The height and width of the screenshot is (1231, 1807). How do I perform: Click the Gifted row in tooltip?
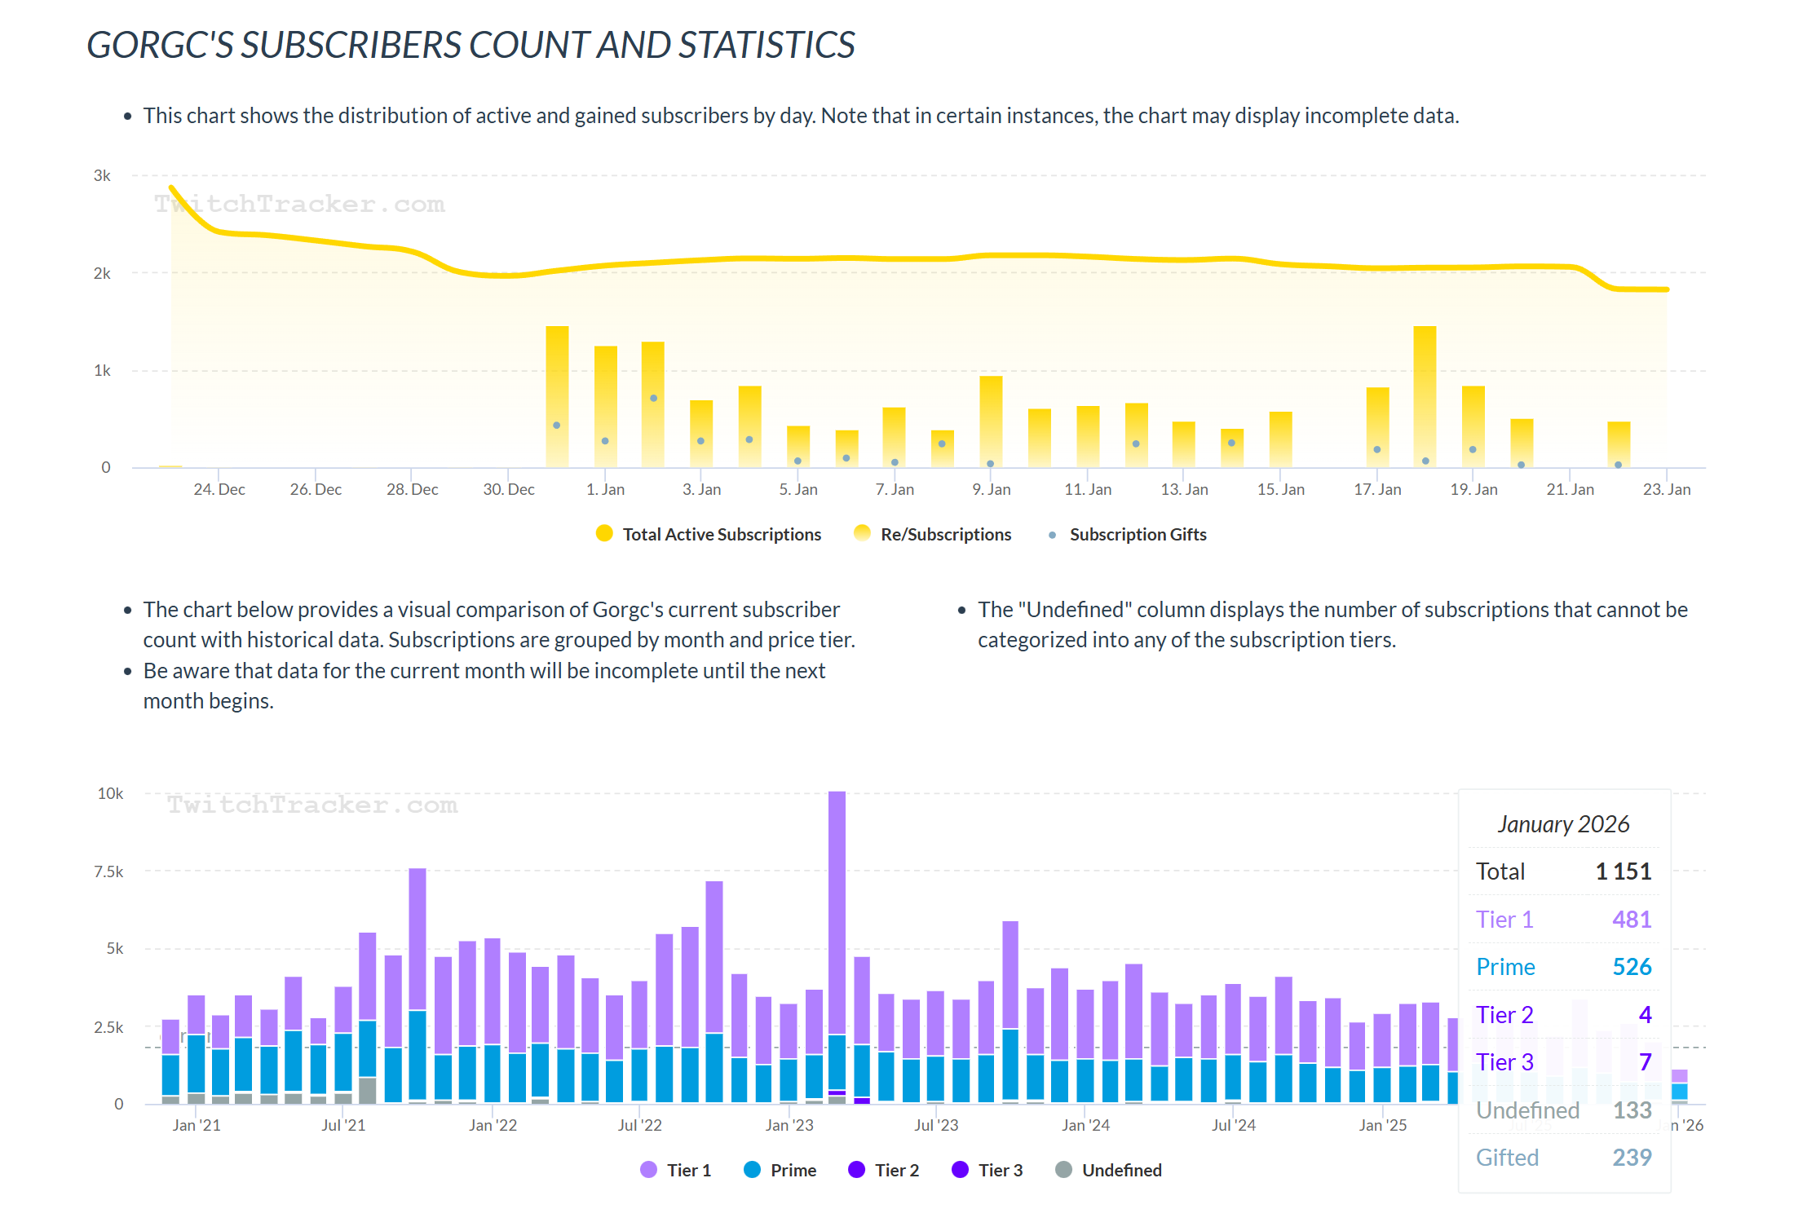[x=1563, y=1158]
